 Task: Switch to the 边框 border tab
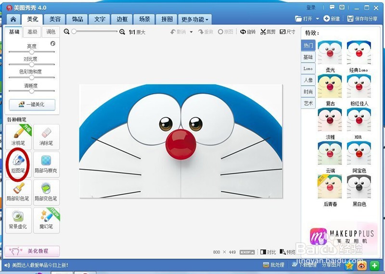point(122,19)
